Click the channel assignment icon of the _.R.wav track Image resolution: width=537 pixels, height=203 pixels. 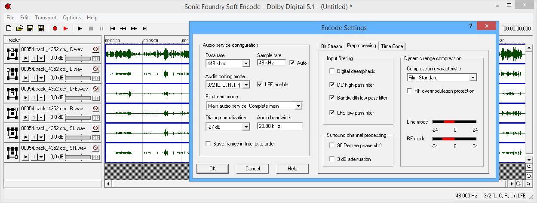(x=12, y=113)
